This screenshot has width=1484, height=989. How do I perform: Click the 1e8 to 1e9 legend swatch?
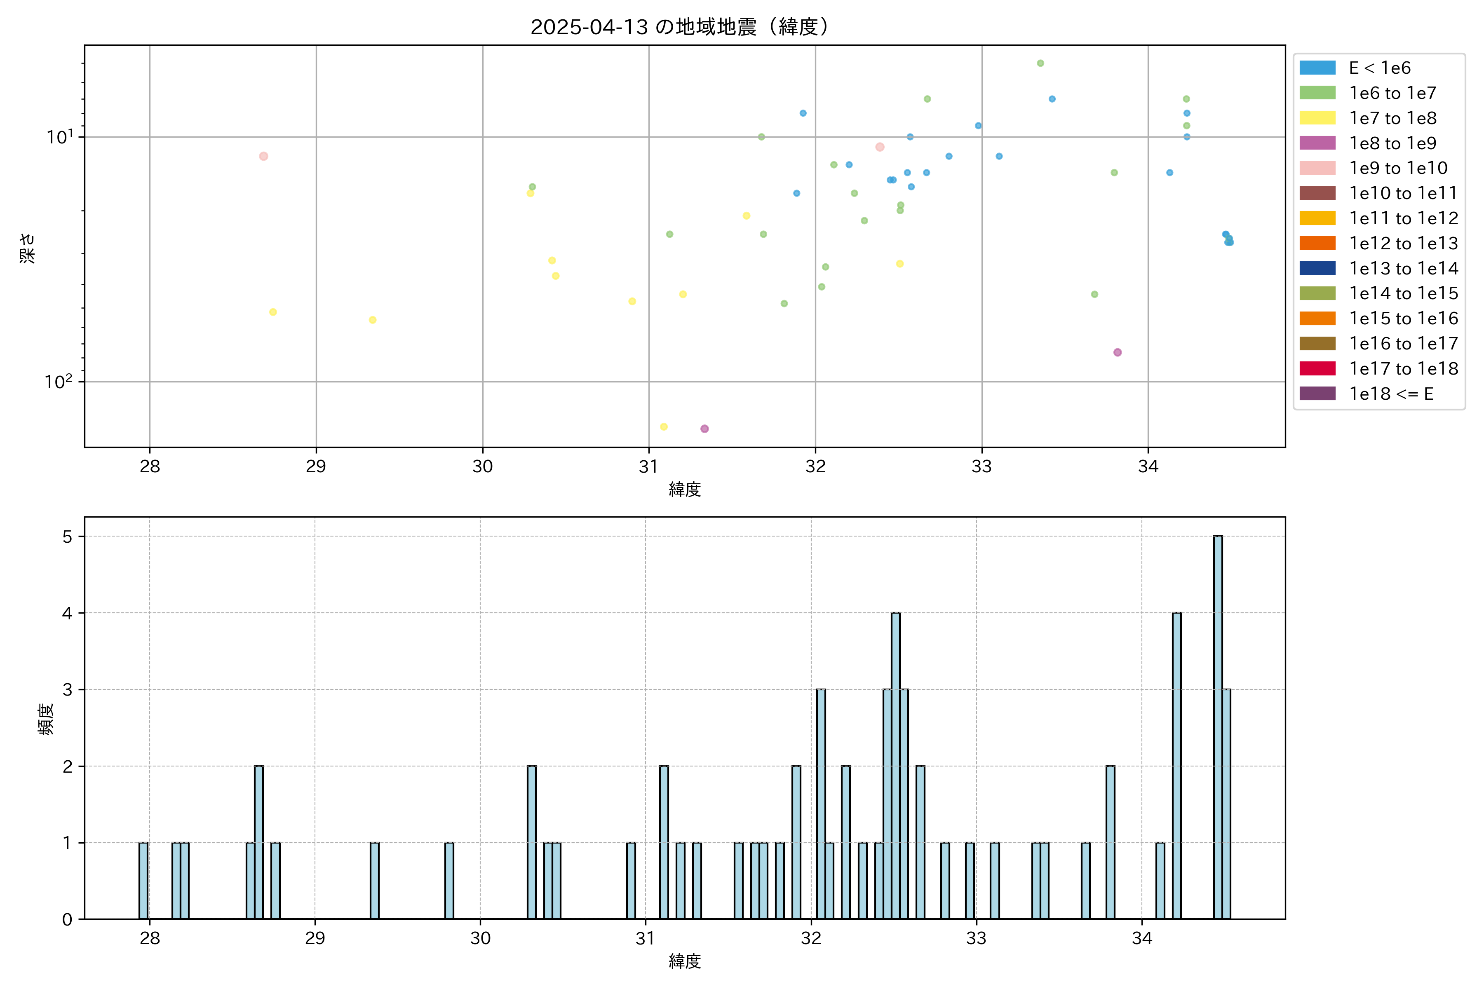[1317, 143]
